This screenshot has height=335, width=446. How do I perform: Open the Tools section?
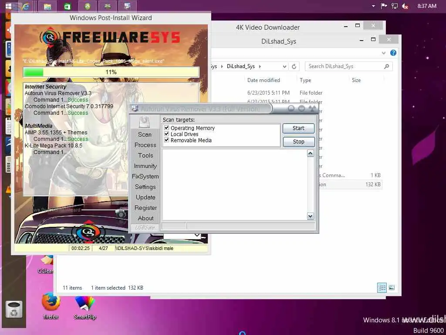point(145,156)
